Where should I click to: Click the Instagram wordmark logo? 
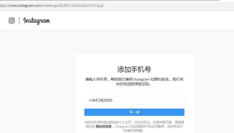[37, 21]
